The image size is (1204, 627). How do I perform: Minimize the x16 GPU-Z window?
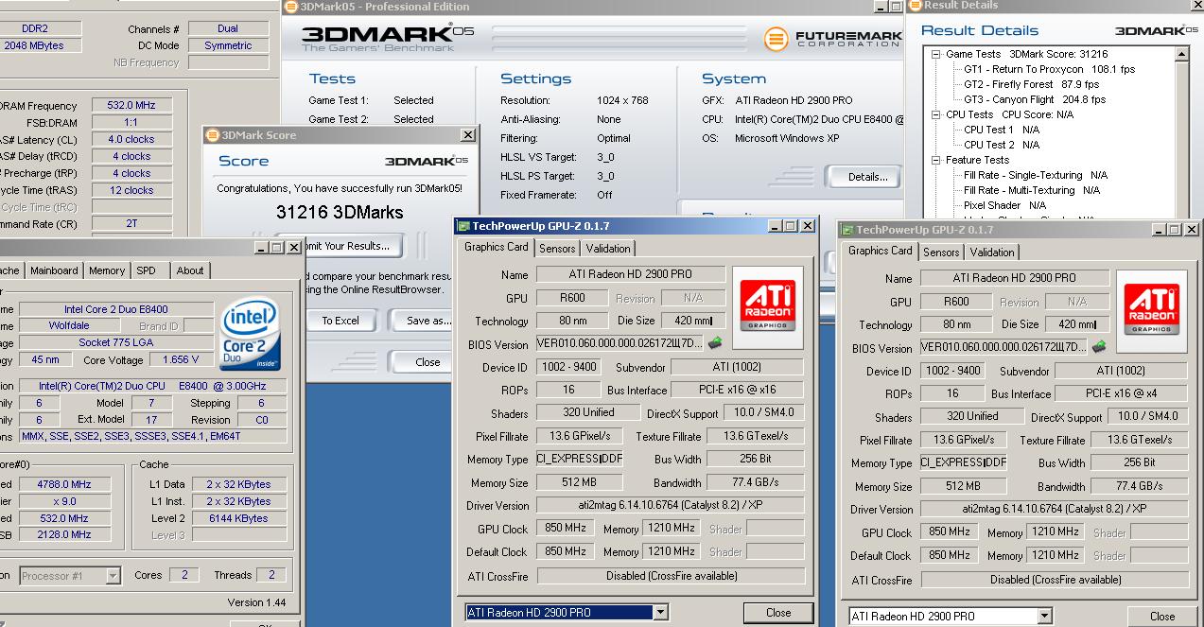pos(774,226)
